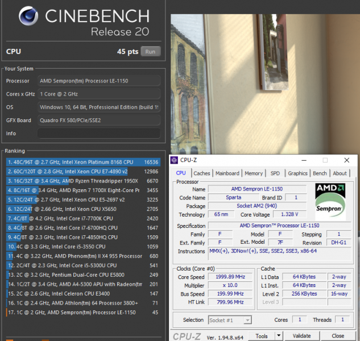The image size is (360, 341).
Task: Select ranking entry Intel Xeon Platinum 8168
Action: 83,162
